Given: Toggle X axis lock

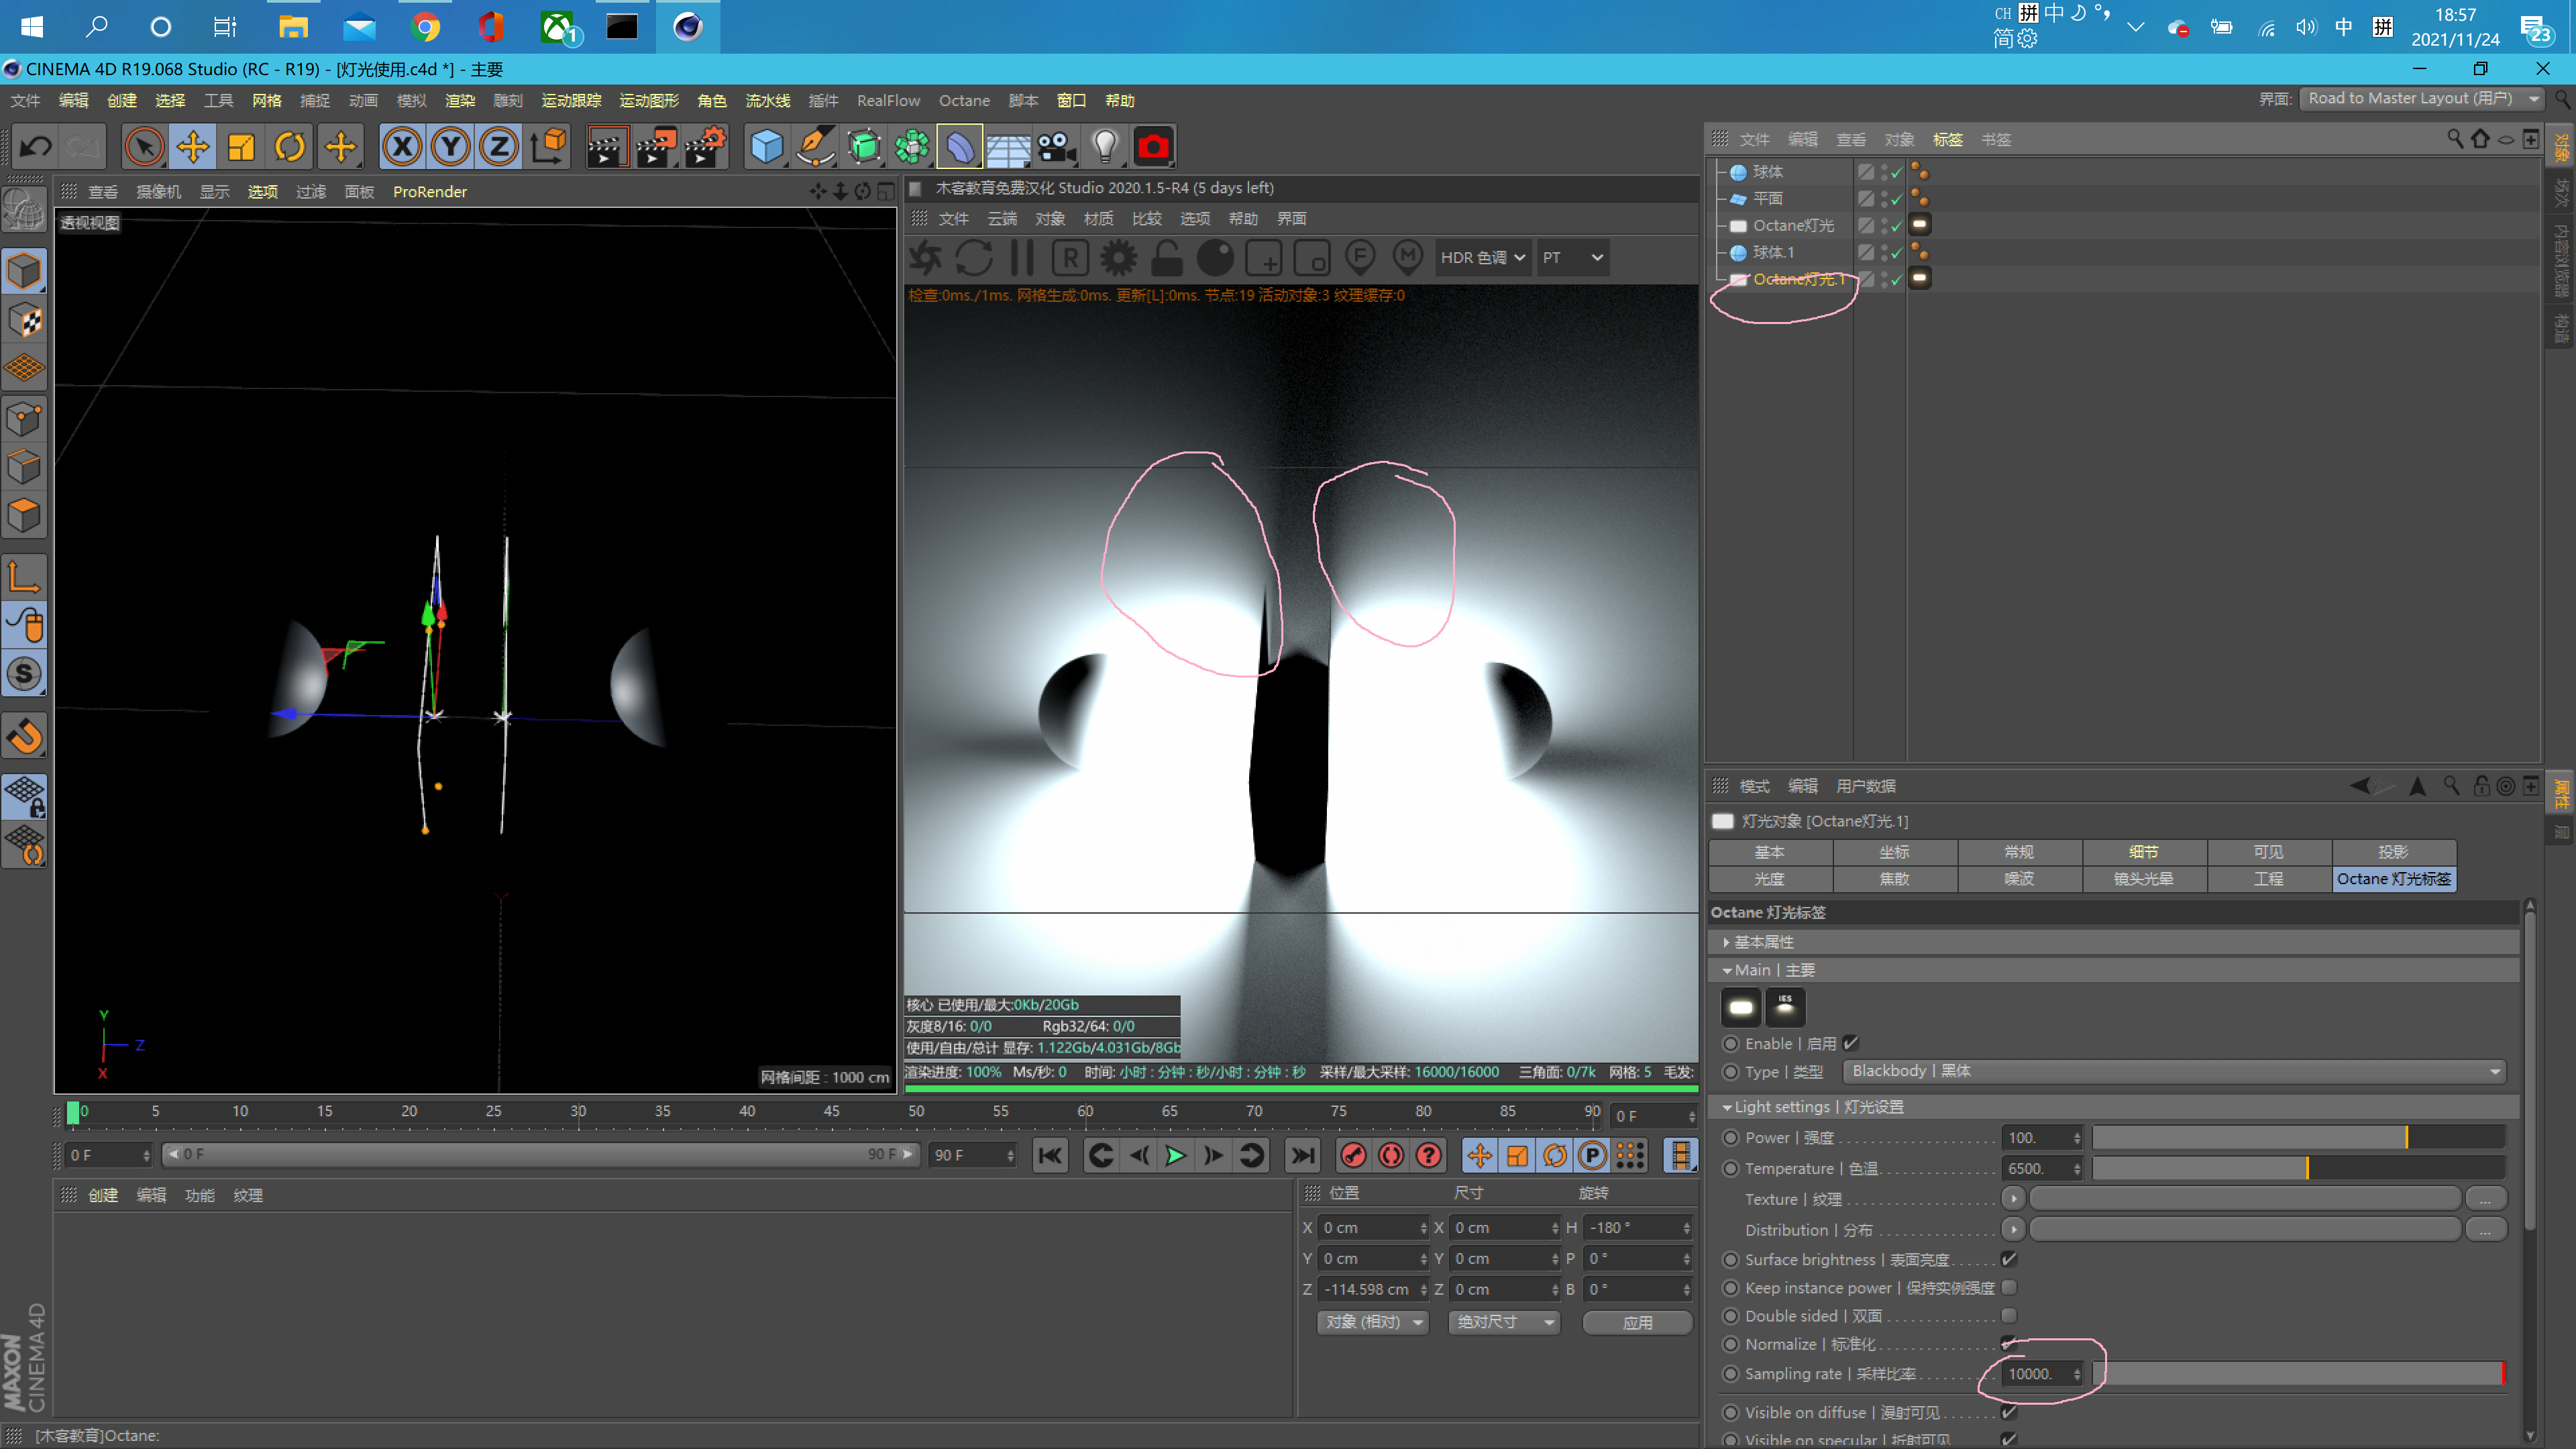Looking at the screenshot, I should [x=402, y=147].
